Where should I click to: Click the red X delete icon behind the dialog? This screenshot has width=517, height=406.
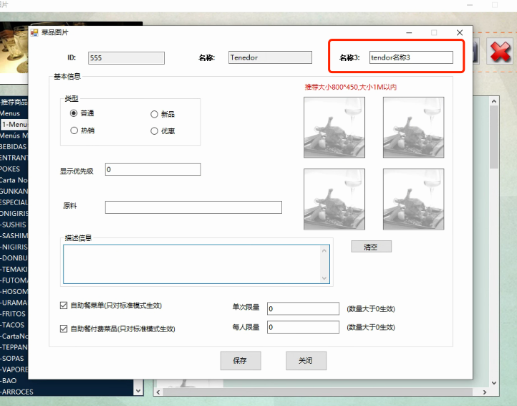500,51
